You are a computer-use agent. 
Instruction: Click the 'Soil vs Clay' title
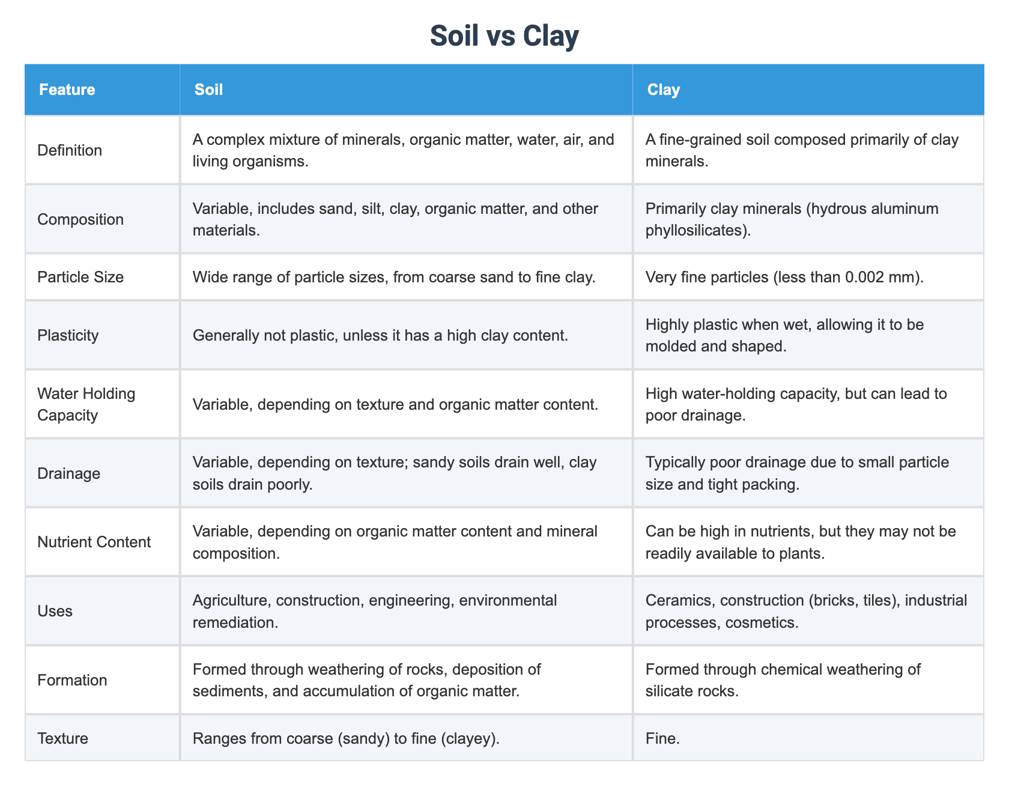[504, 36]
